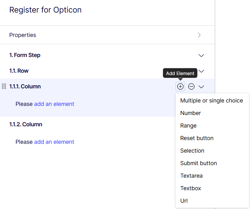Collapse the 1. Form Step section
The image size is (250, 209).
click(x=201, y=55)
